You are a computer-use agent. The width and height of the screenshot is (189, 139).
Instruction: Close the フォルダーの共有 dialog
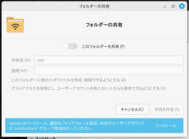coord(182,6)
